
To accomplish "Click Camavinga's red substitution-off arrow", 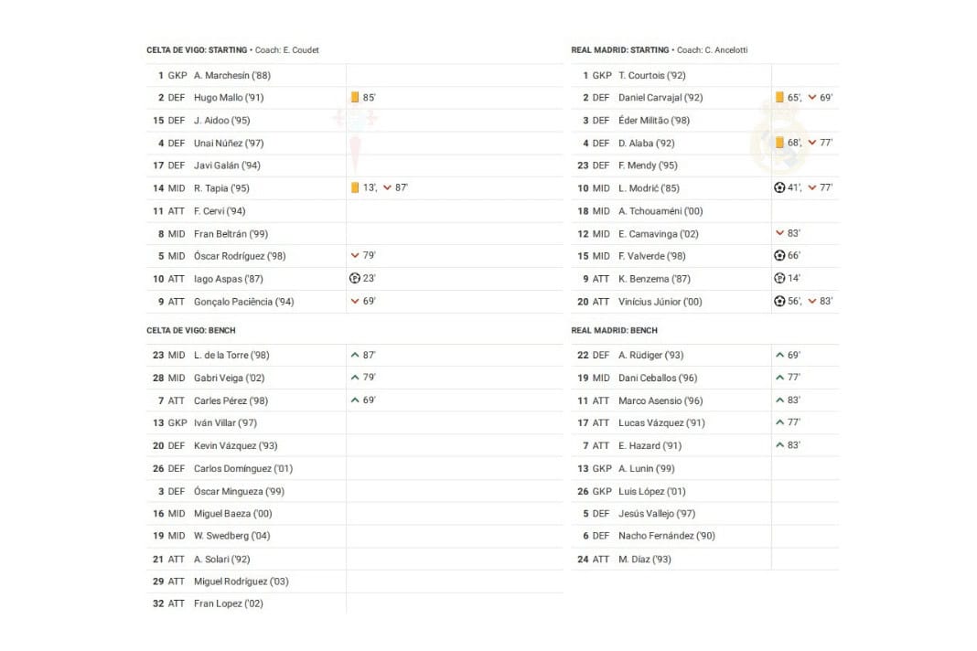I will 779,233.
